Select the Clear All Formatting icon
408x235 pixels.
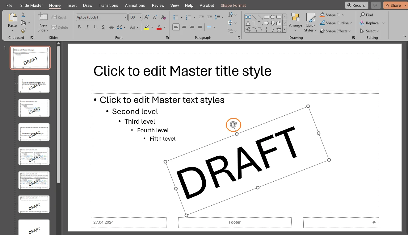pyautogui.click(x=164, y=17)
